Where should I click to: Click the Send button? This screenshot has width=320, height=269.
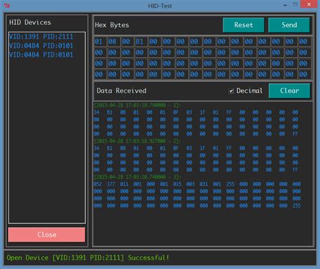click(289, 25)
